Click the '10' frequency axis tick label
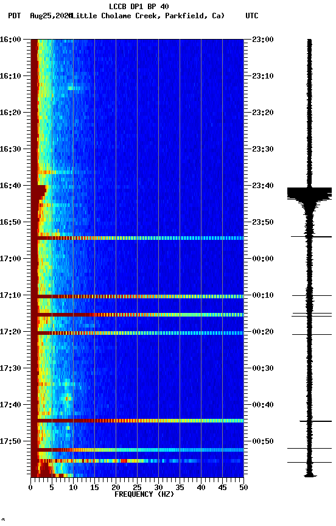Image resolution: width=336 pixels, height=526 pixels. (x=73, y=488)
